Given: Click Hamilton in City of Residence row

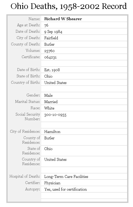Looking at the screenshot, I should [x=52, y=132].
